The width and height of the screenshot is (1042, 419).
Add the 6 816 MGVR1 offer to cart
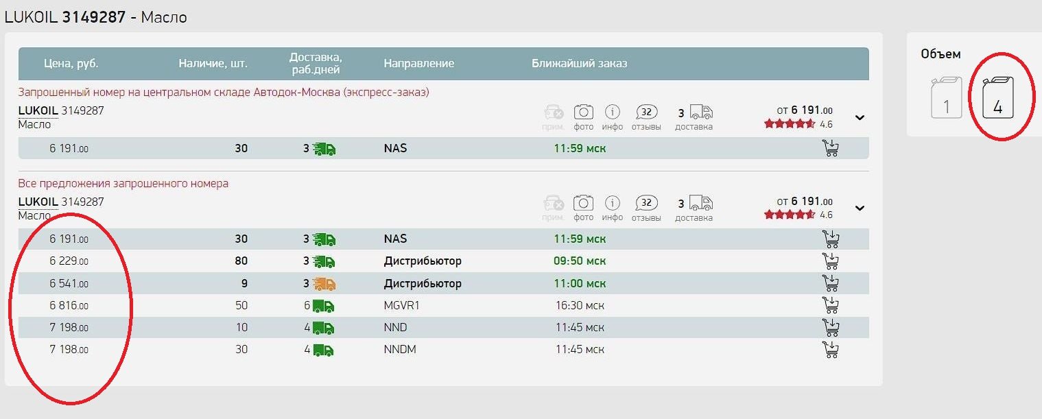(x=831, y=305)
